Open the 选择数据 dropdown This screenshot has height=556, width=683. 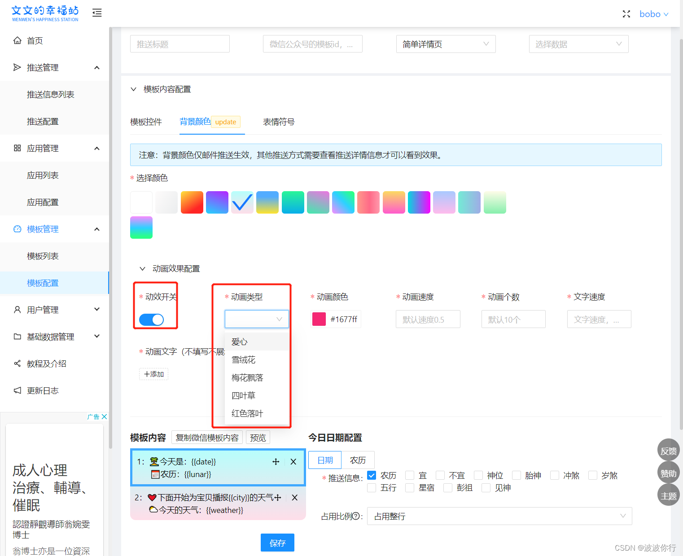coord(578,44)
